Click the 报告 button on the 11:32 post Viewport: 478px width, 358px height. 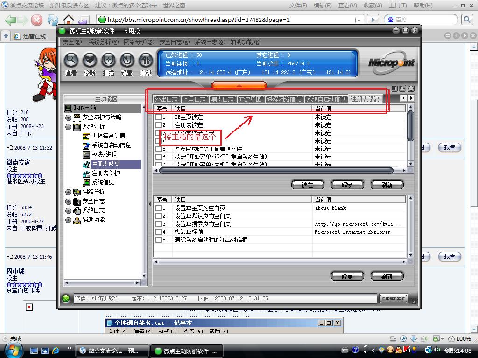[450, 147]
